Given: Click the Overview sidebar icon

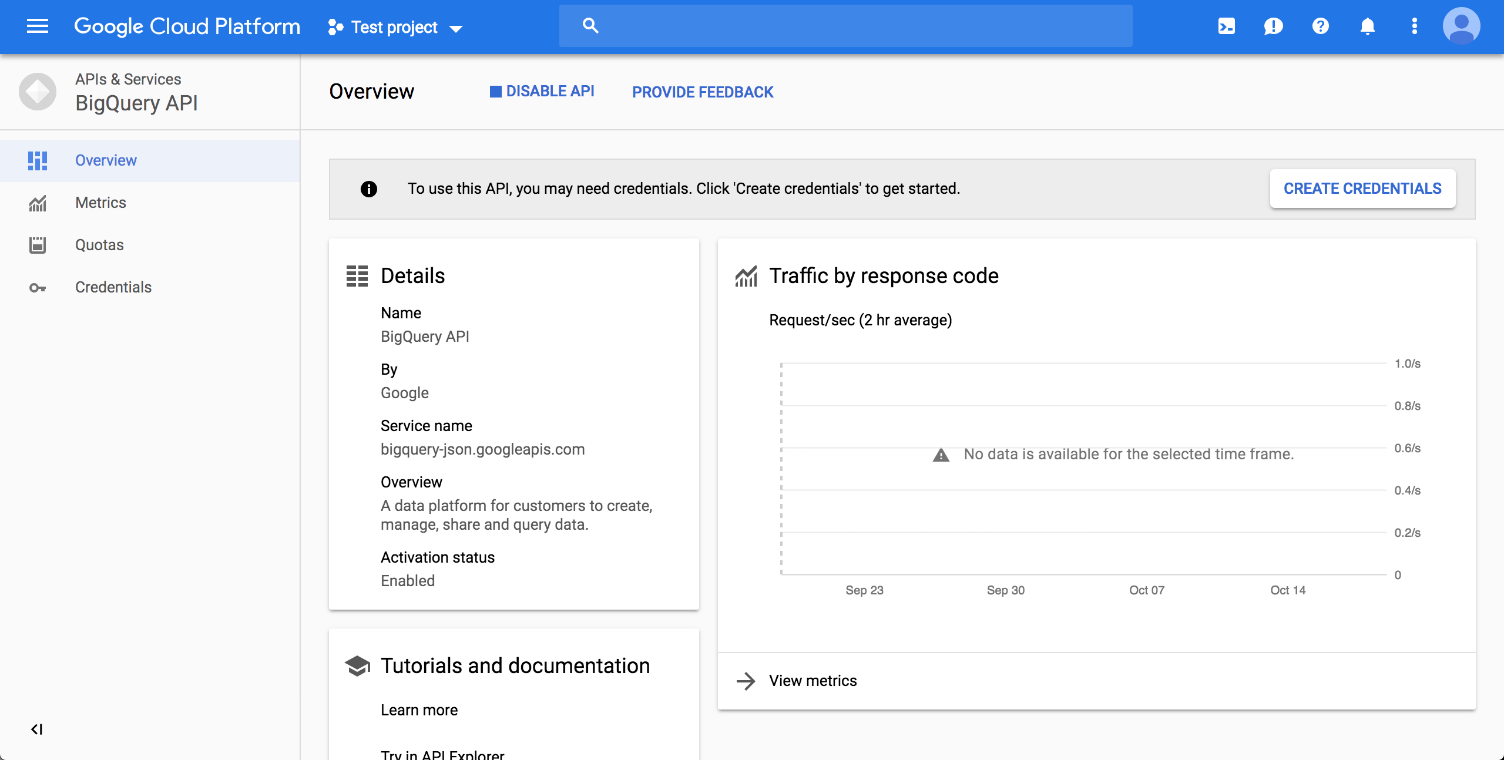Looking at the screenshot, I should [x=37, y=160].
